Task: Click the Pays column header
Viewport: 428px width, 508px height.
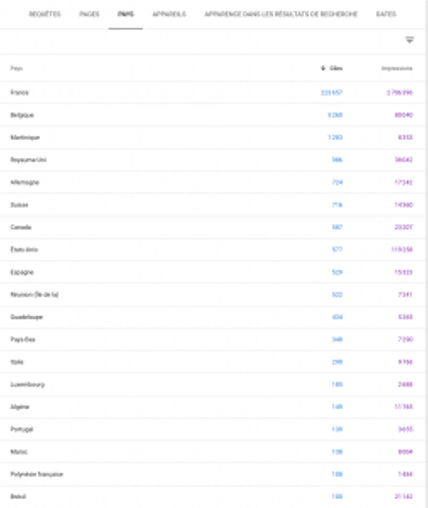Action: pos(16,68)
